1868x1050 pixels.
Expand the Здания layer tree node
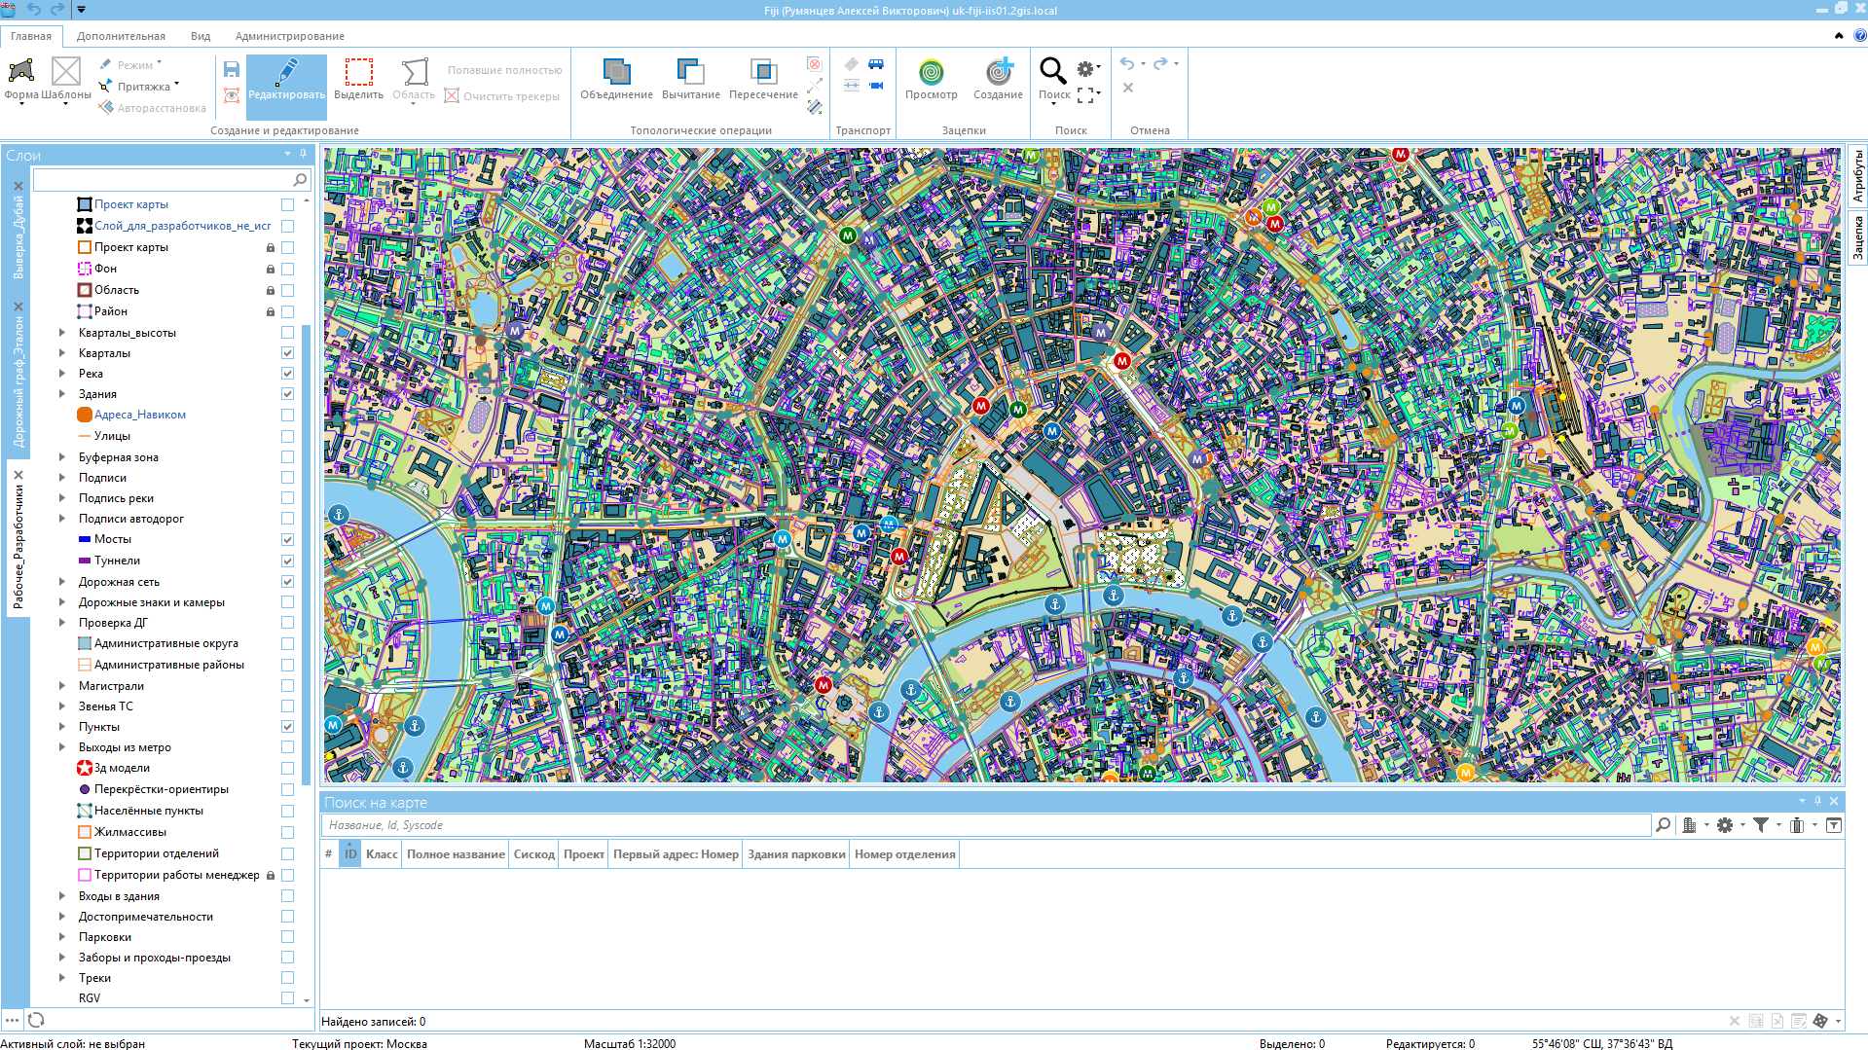pos(62,394)
